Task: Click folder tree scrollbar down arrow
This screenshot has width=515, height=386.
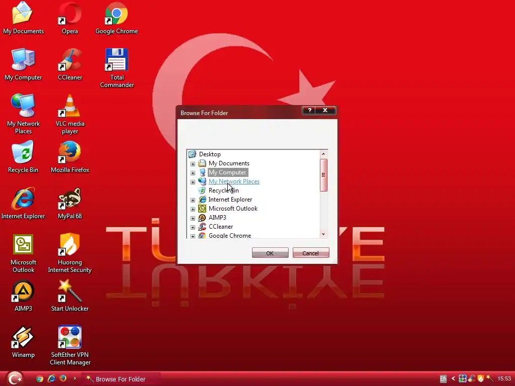Action: [323, 234]
